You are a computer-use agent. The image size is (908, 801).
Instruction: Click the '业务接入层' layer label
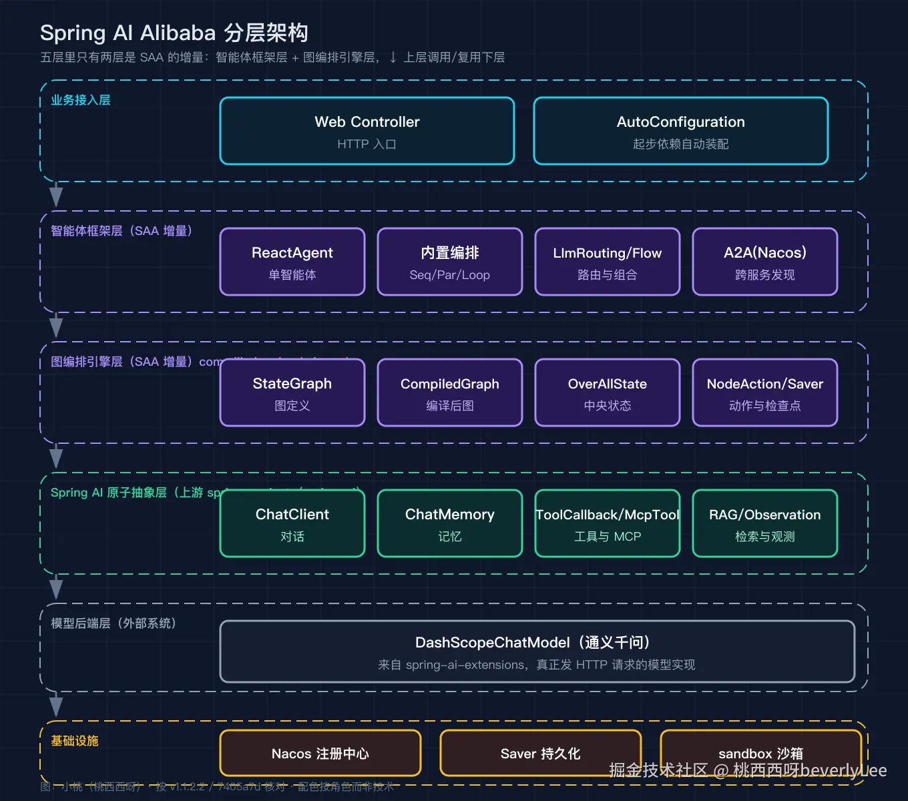(x=81, y=100)
